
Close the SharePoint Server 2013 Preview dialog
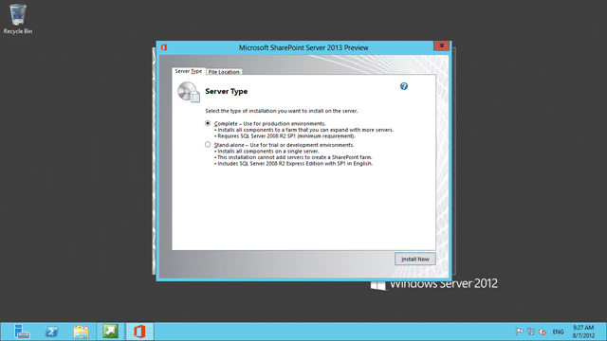pos(441,45)
